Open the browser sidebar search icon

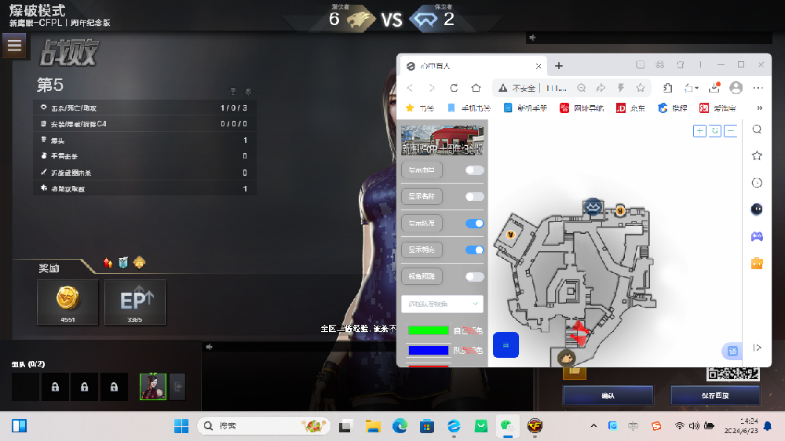(757, 129)
